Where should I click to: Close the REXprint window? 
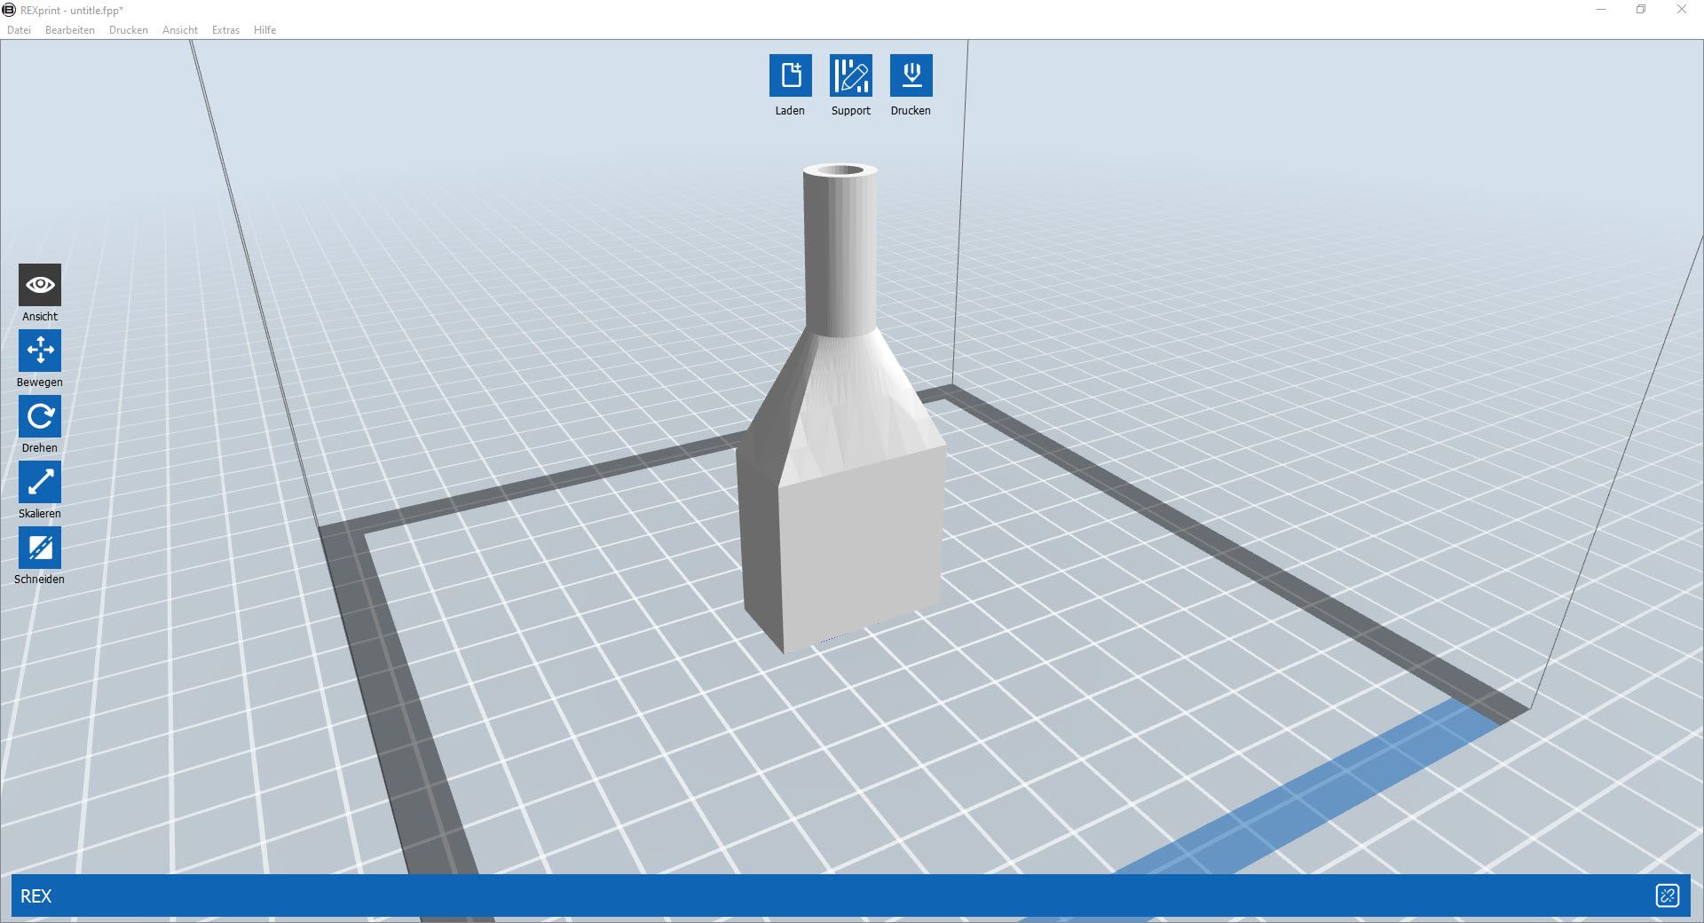click(x=1681, y=10)
